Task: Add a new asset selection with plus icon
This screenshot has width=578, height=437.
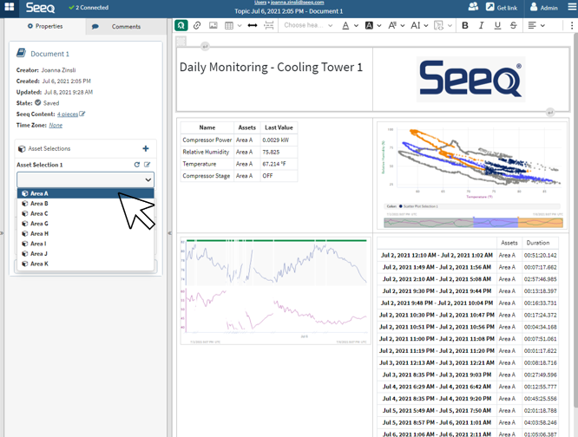Action: [x=145, y=149]
